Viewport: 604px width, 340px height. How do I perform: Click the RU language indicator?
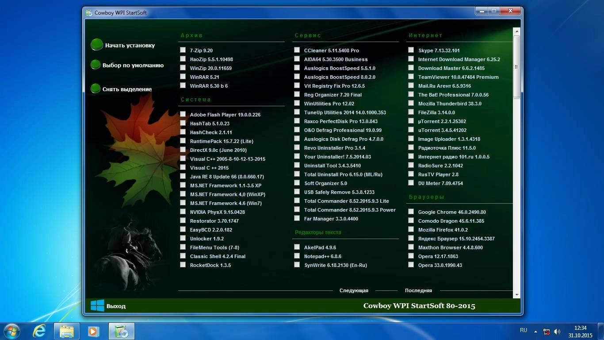tap(524, 330)
